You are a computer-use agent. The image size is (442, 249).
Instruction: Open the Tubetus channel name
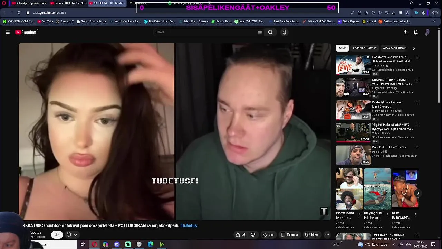tap(36, 233)
